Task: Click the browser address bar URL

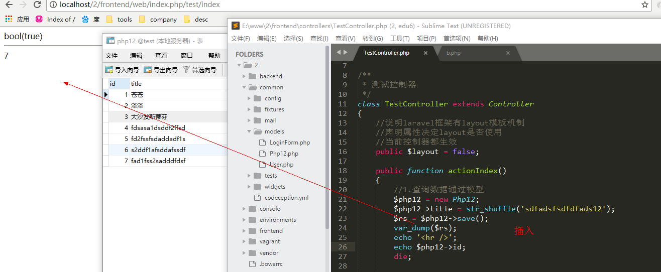Action: [x=140, y=5]
